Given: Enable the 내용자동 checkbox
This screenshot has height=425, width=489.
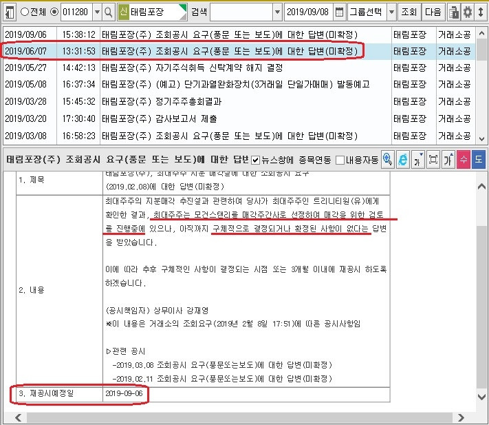Looking at the screenshot, I should point(340,160).
